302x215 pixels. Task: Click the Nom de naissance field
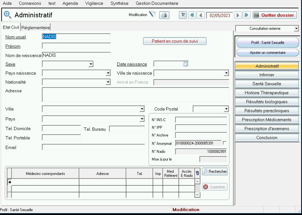[76, 55]
